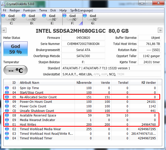Go to the previous disk with left arrow

pos(4,30)
